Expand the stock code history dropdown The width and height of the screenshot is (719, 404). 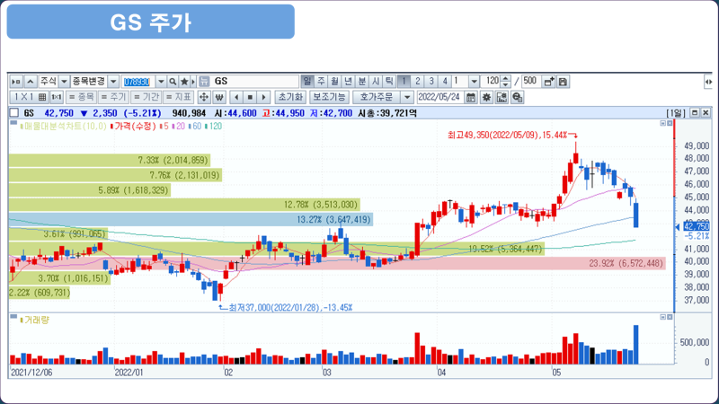pos(161,82)
